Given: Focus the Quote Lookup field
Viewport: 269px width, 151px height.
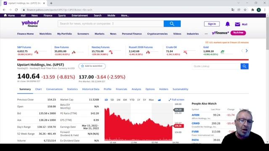Looking at the screenshot, I should point(216,66).
